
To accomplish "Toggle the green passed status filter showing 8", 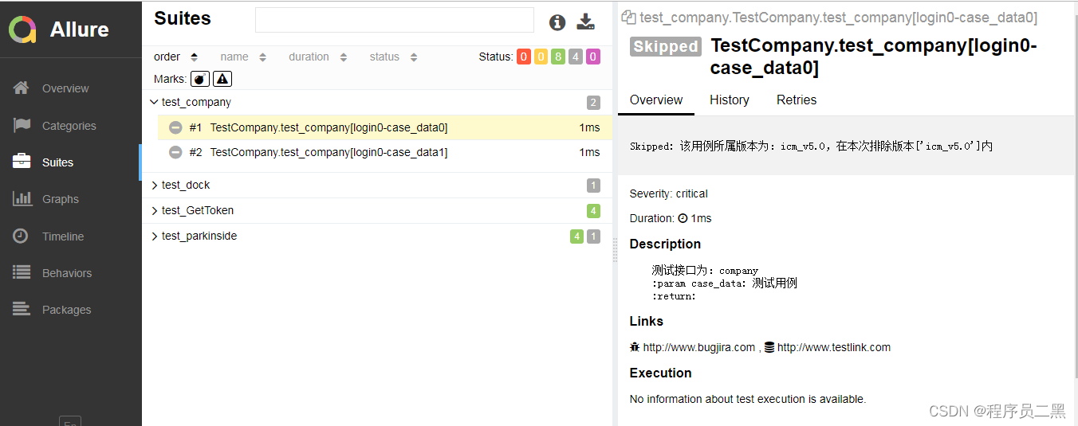I will tap(558, 57).
